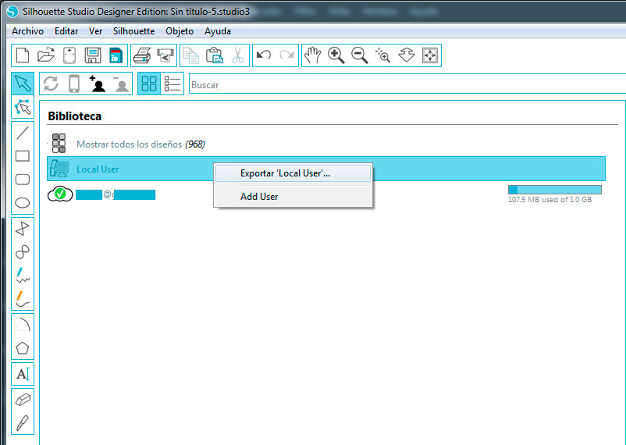The image size is (626, 445).
Task: Choose Add User from context menu
Action: [x=293, y=196]
